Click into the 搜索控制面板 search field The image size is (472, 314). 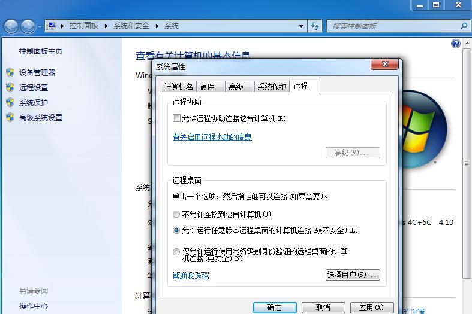pyautogui.click(x=393, y=26)
